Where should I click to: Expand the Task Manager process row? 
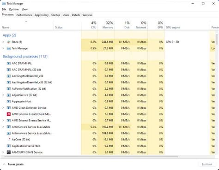pyautogui.click(x=3, y=48)
